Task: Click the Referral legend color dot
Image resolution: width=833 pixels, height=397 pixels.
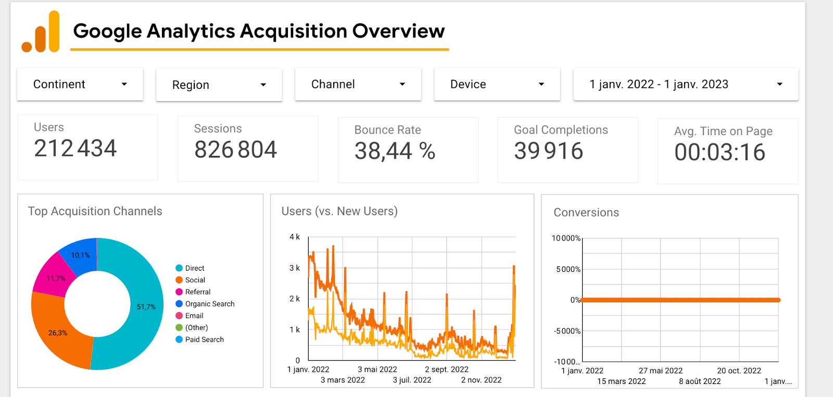Action: point(179,292)
